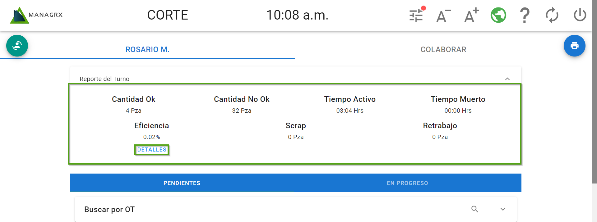Click the teal switch-user round button
The width and height of the screenshot is (597, 222).
pos(17,46)
